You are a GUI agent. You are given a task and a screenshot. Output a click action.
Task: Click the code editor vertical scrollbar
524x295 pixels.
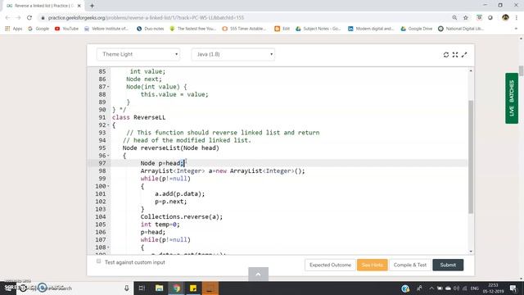(471, 157)
